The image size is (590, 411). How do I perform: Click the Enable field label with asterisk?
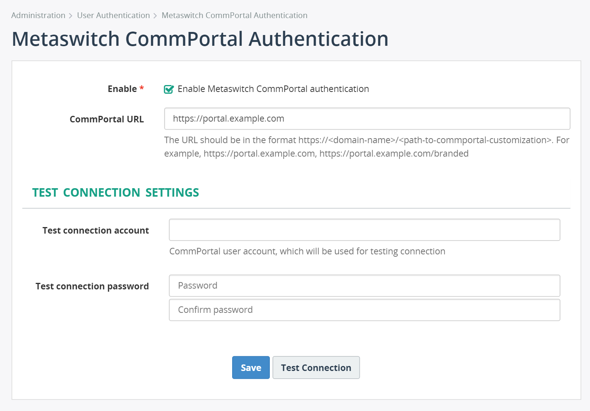point(126,89)
